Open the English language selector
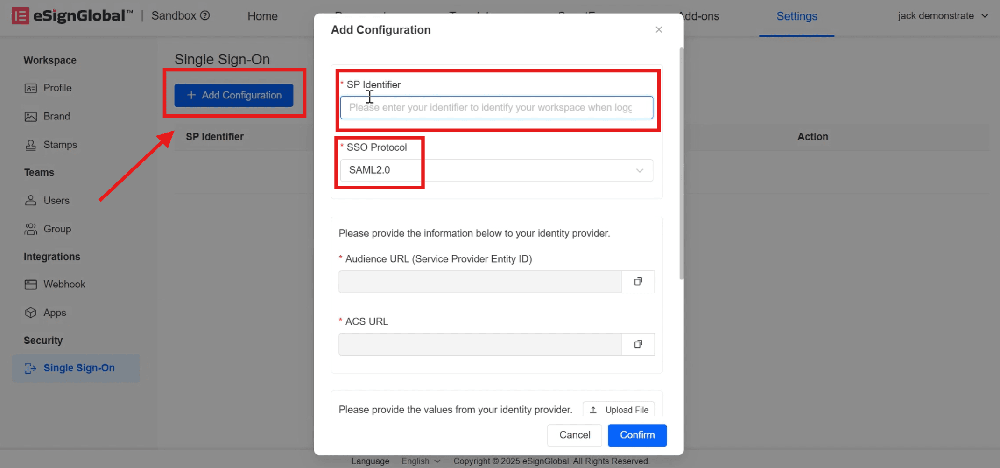1000x468 pixels. click(x=421, y=461)
